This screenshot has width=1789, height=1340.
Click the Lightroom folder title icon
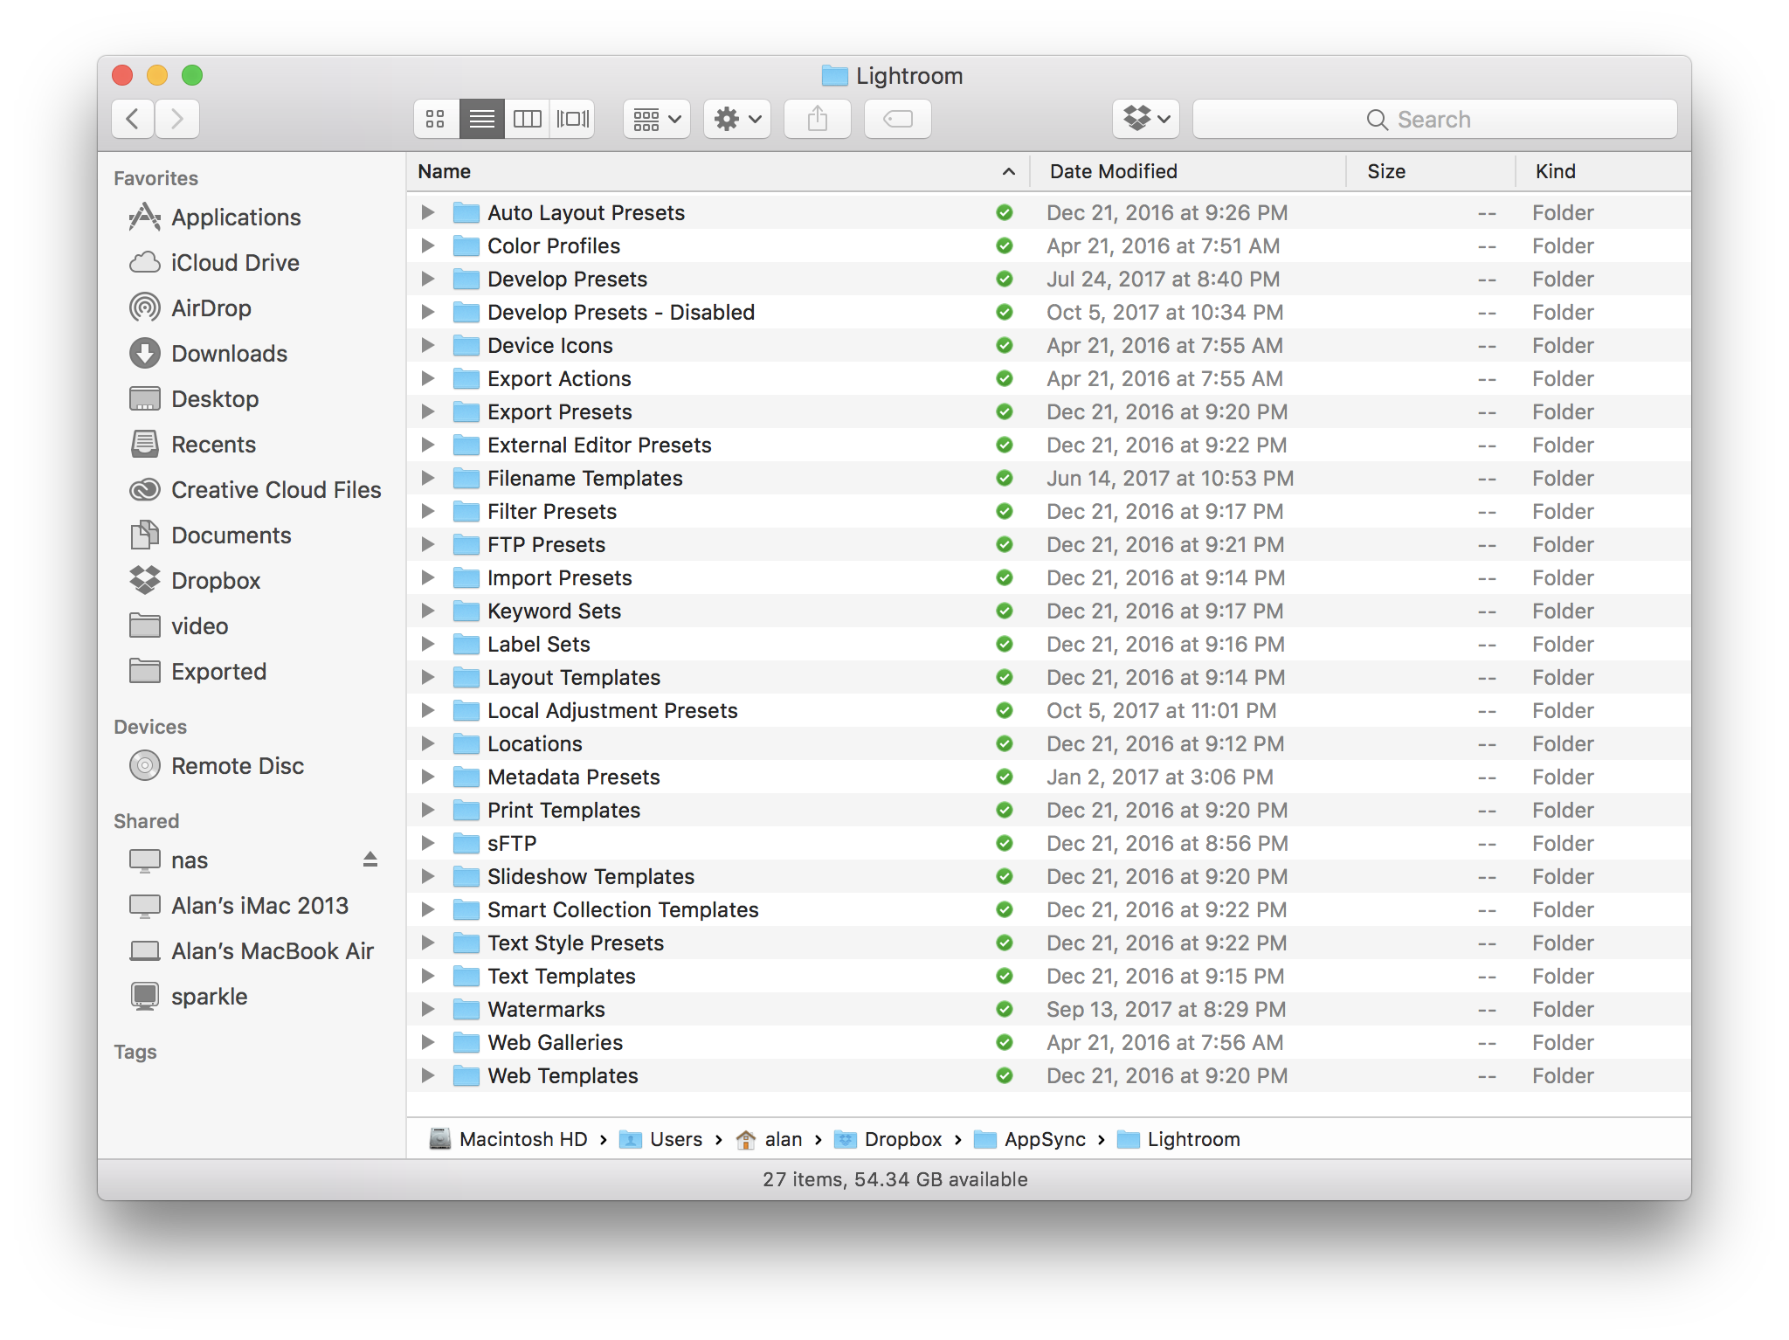835,76
